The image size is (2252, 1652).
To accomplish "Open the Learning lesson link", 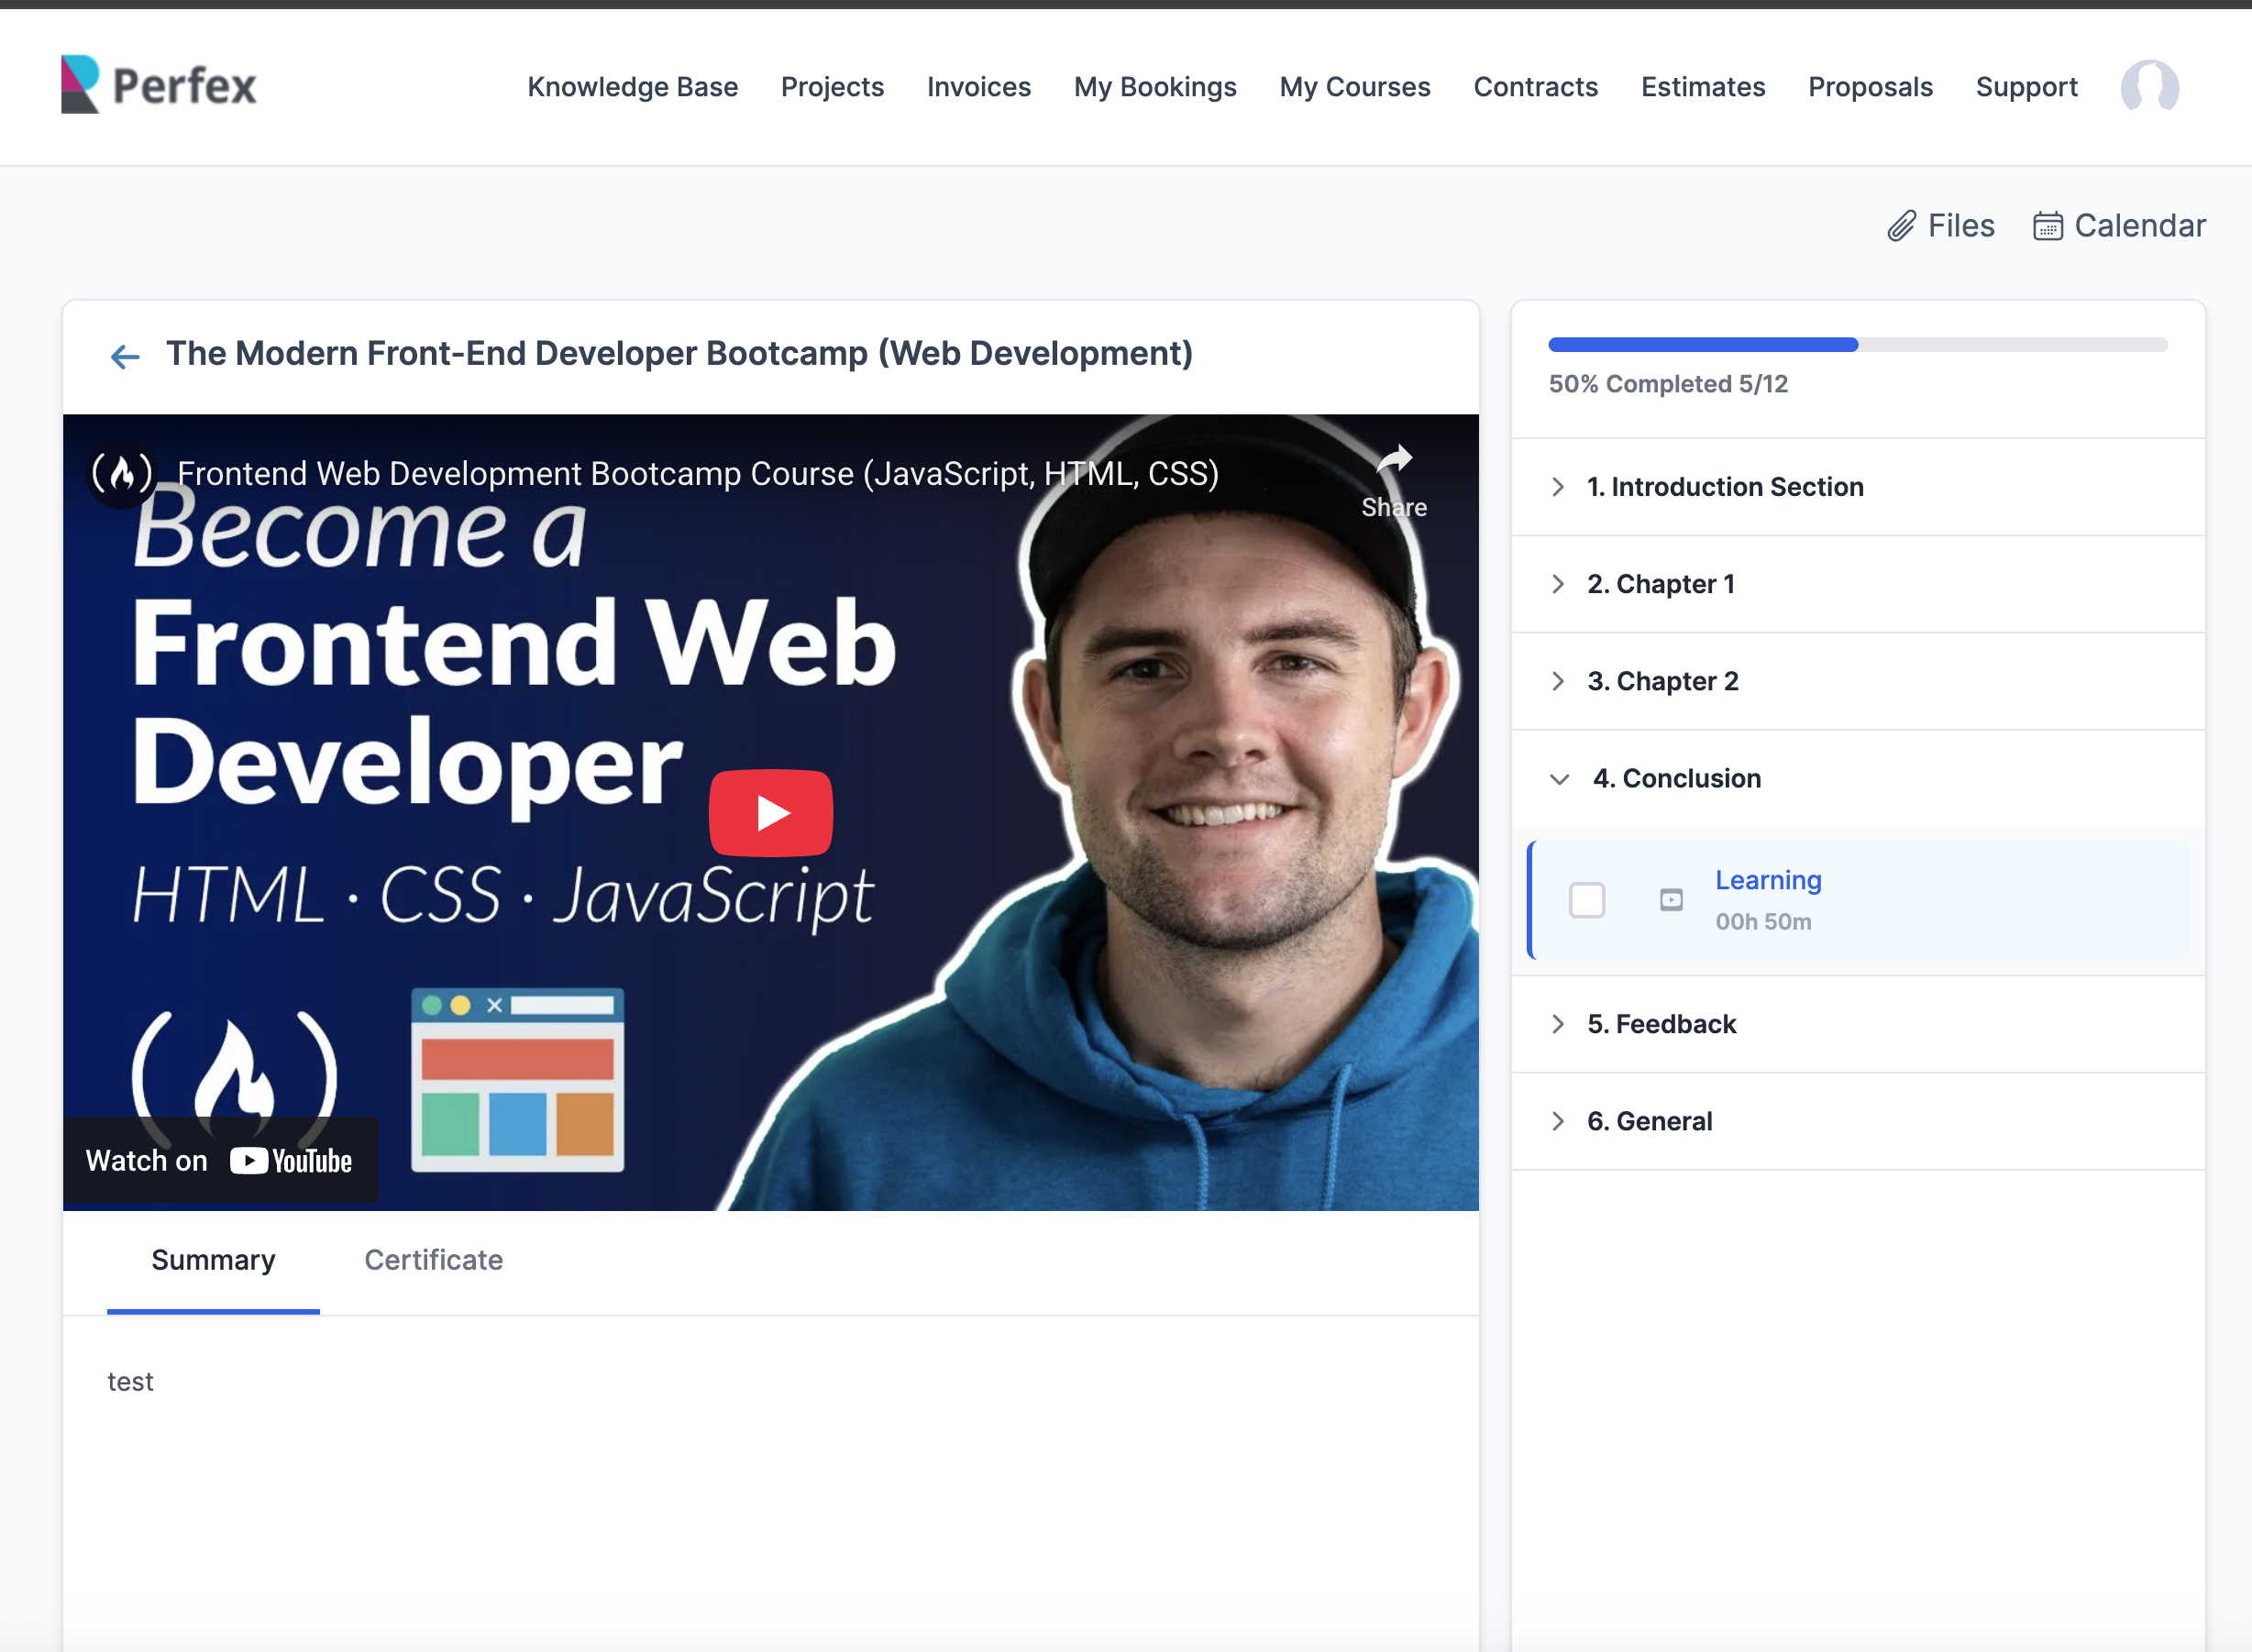I will pos(1768,880).
